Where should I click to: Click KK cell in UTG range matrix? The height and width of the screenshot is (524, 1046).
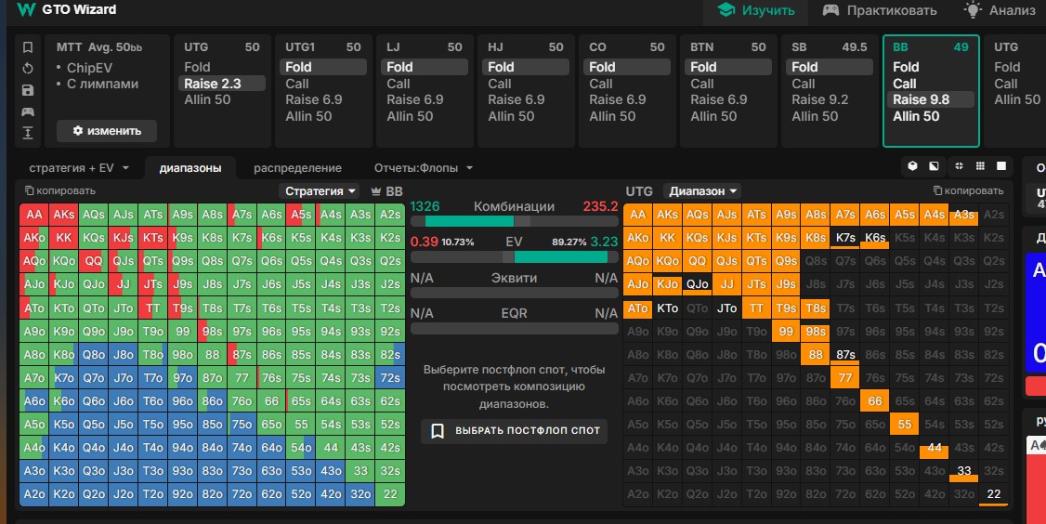[667, 238]
